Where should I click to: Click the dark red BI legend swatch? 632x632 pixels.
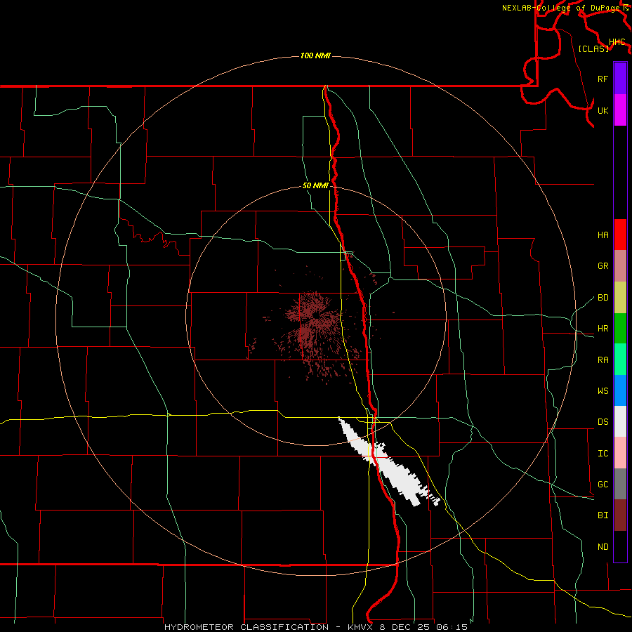(x=620, y=515)
